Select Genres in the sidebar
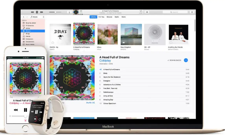This screenshot has height=135, width=225. 33,36
